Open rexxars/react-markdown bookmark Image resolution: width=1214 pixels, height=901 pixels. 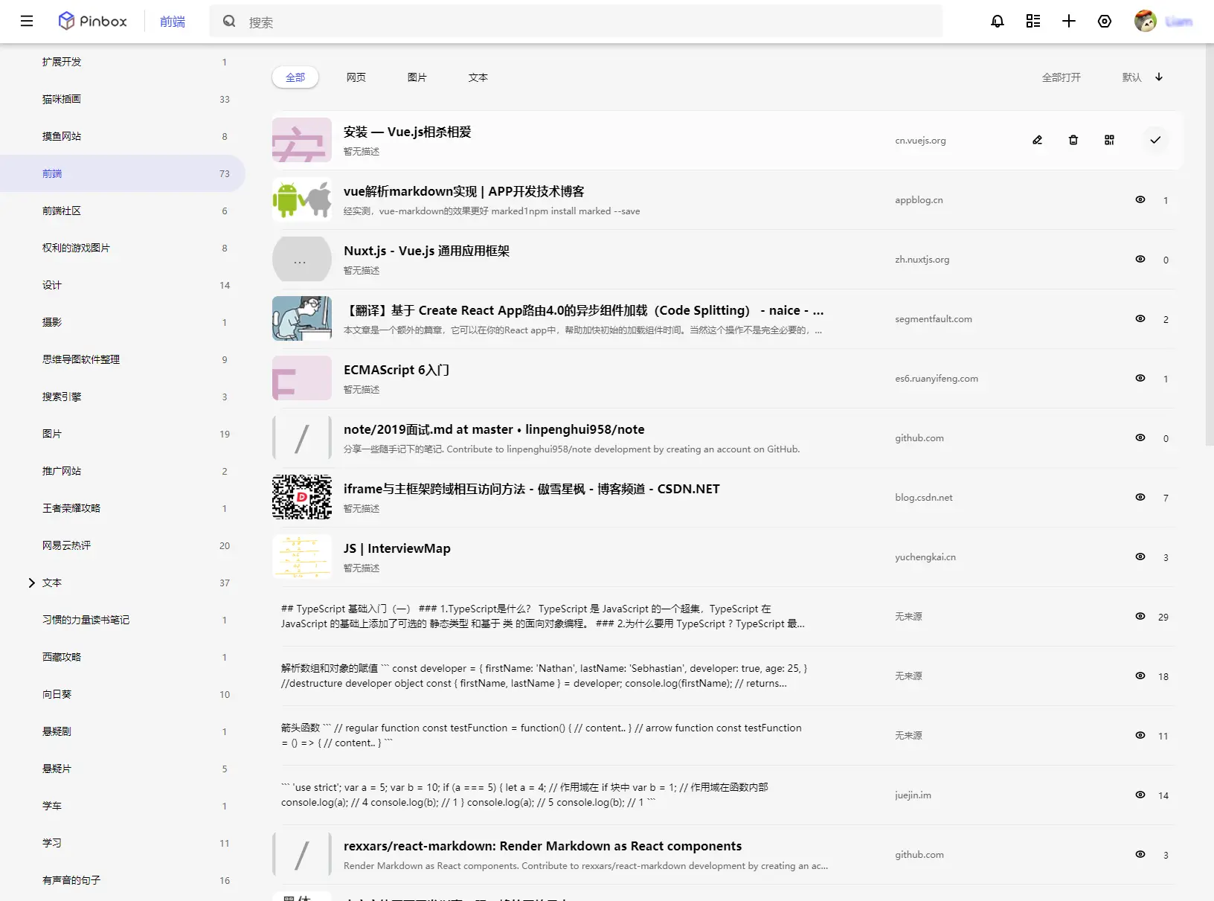click(543, 846)
